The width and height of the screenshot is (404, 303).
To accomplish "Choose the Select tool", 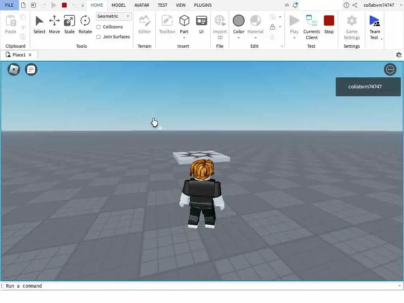I will pyautogui.click(x=39, y=24).
